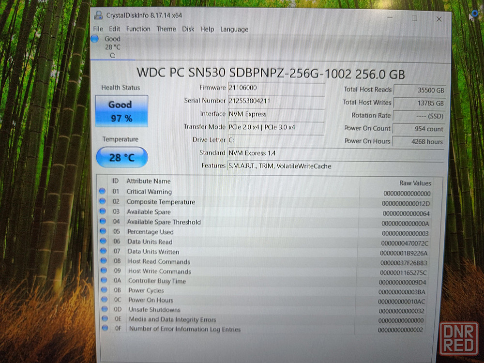Click raw value 000000000003BA
Viewport: 484px width, 363px height.
tap(402, 292)
